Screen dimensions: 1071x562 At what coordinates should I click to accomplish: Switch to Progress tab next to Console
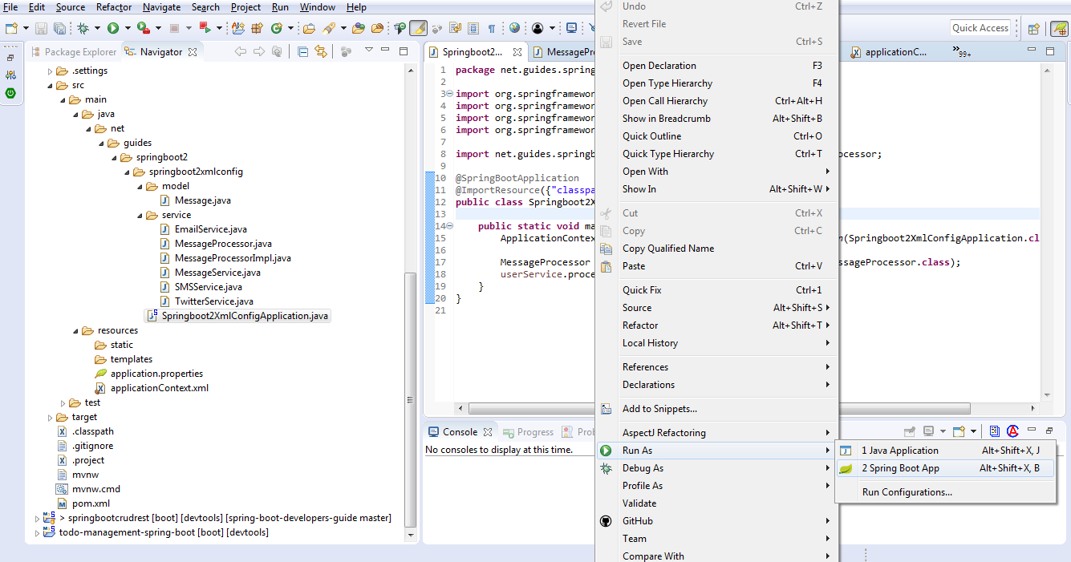(528, 432)
